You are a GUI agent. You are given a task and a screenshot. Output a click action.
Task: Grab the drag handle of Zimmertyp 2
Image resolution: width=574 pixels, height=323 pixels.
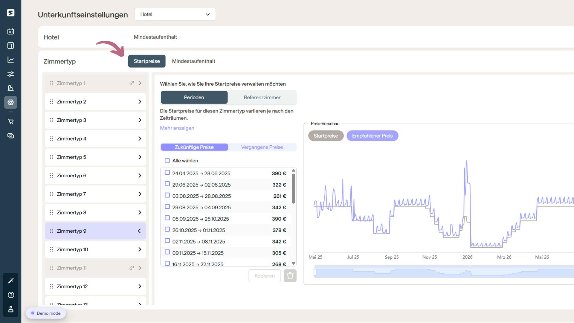pyautogui.click(x=51, y=102)
